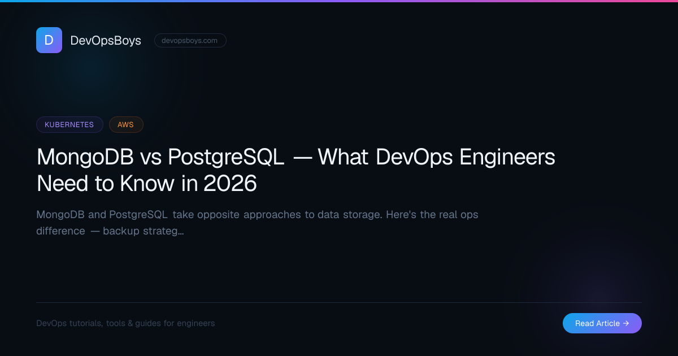This screenshot has width=678, height=356.
Task: Click the Read Article button
Action: (x=602, y=323)
